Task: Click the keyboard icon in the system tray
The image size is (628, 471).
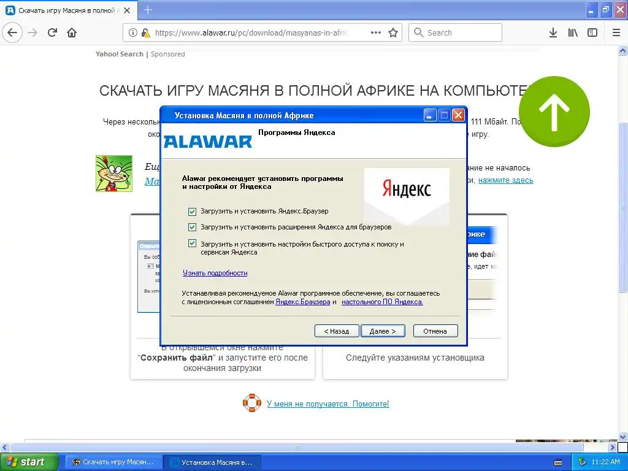Action: (558, 462)
